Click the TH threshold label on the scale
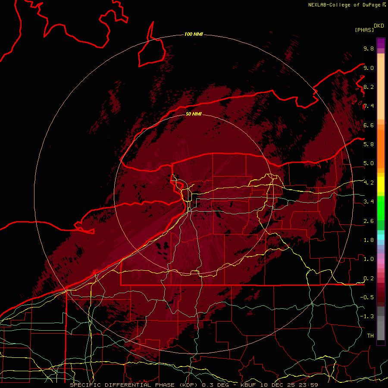388x388 pixels. (370, 336)
